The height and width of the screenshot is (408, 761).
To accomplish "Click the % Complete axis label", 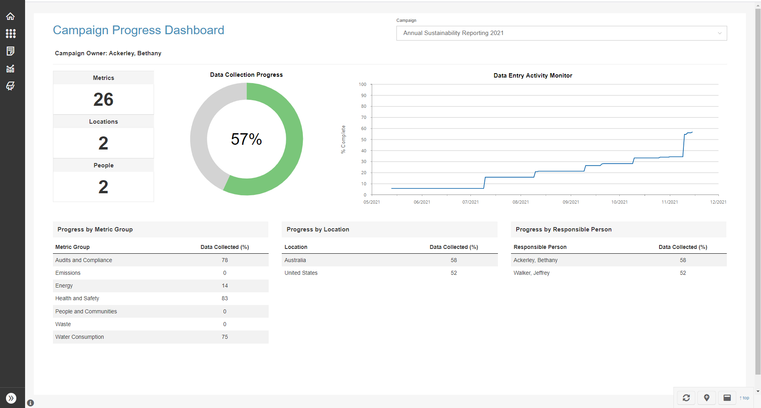I will [x=343, y=140].
